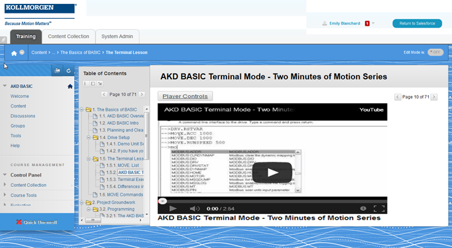Image resolution: width=452 pixels, height=248 pixels.
Task: Switch to the System Admin tab
Action: 117,37
